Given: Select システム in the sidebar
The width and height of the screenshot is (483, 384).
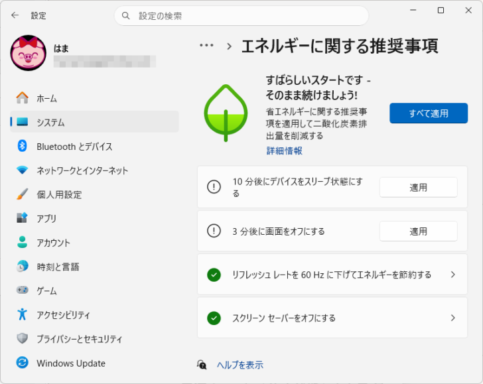Looking at the screenshot, I should point(95,122).
